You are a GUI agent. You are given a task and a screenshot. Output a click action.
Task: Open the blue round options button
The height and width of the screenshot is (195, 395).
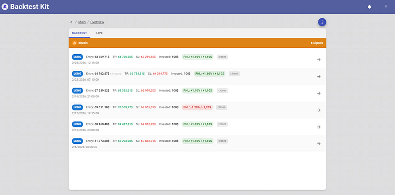pyautogui.click(x=322, y=22)
